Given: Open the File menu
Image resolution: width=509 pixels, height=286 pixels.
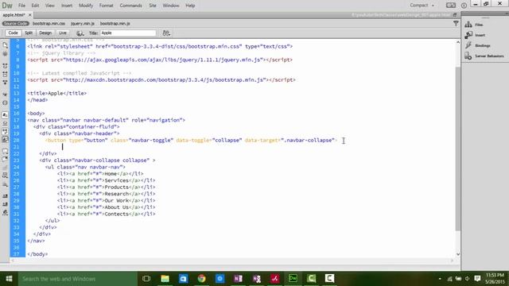Looking at the screenshot, I should (x=21, y=6).
